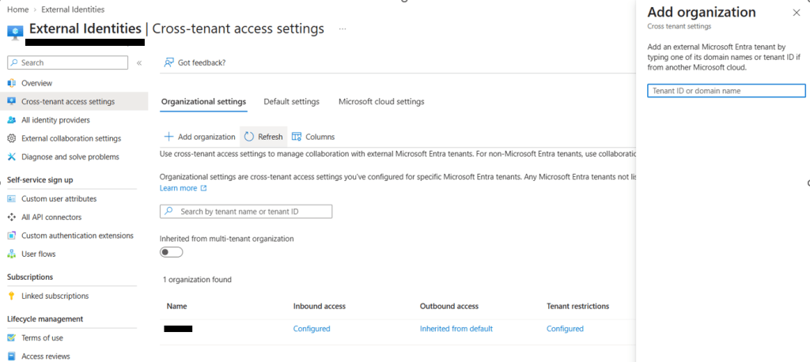Click the All identity providers icon
The image size is (810, 362).
click(x=11, y=120)
